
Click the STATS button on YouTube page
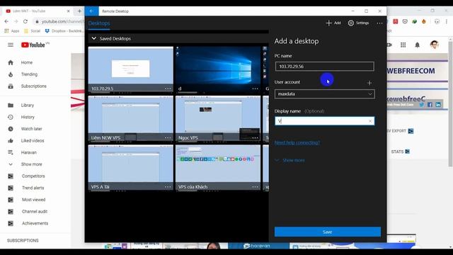[x=401, y=152]
